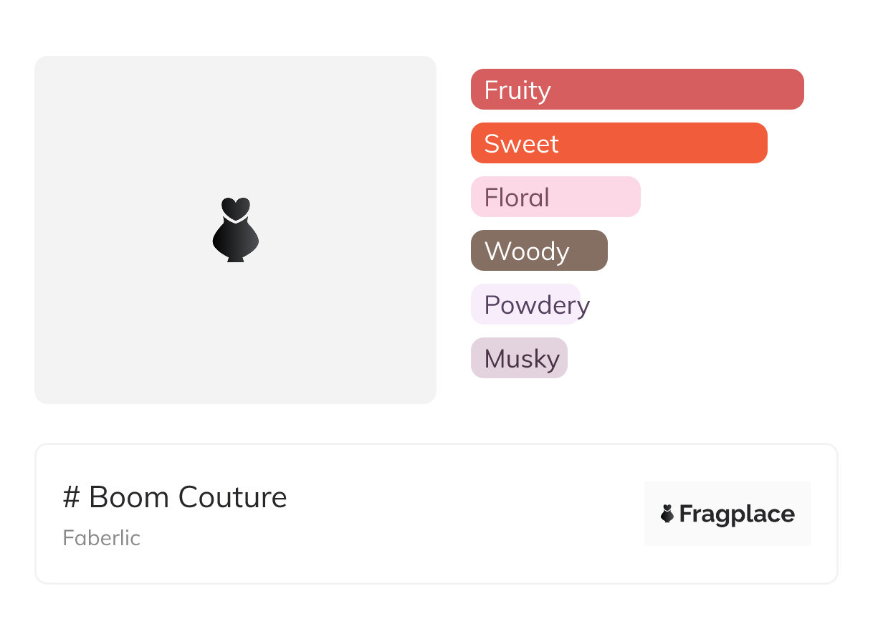Click the heart-shaped cap on bottle icon
Image resolution: width=873 pixels, height=619 pixels.
[235, 208]
